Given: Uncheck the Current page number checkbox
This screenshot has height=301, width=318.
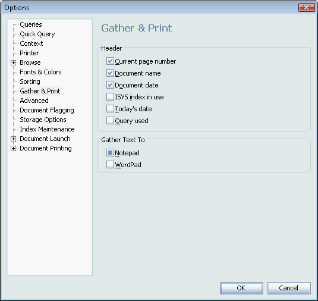Looking at the screenshot, I should coord(110,61).
